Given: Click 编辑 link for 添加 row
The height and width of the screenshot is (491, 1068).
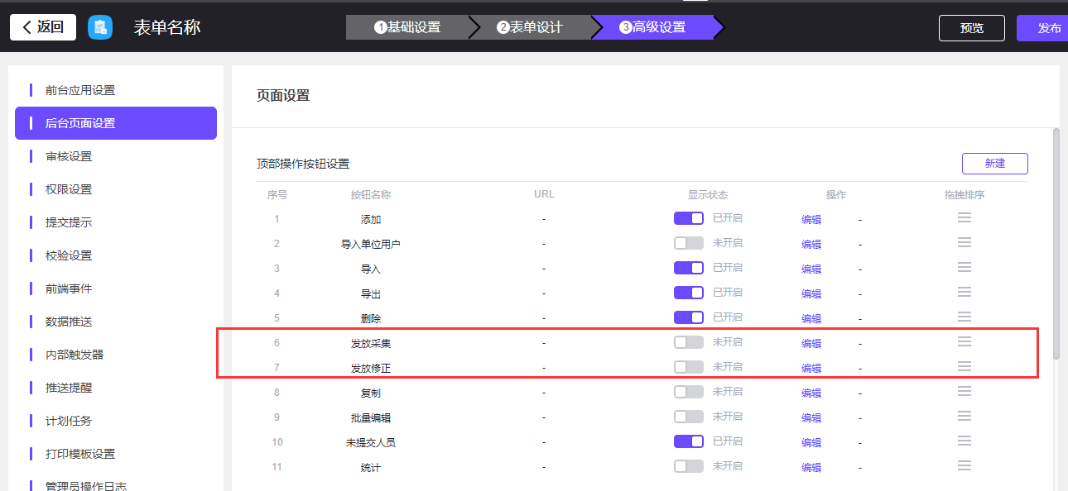Looking at the screenshot, I should tap(811, 220).
